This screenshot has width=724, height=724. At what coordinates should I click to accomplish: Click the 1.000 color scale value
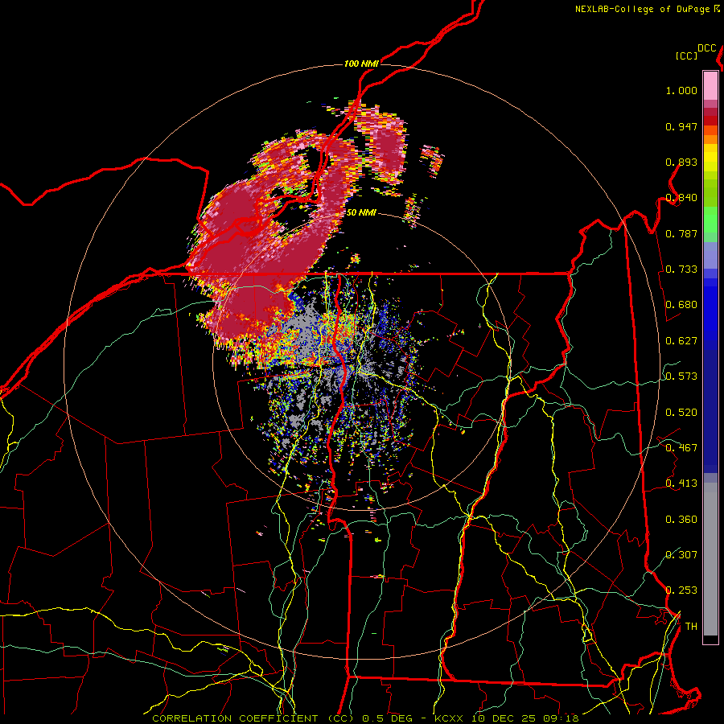(681, 90)
